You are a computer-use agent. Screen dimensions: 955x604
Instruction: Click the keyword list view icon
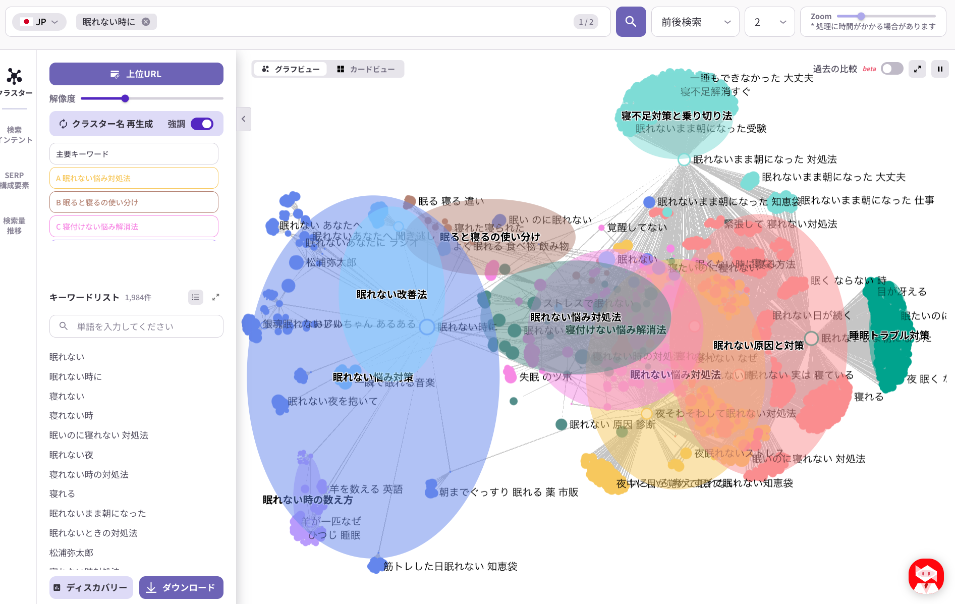pyautogui.click(x=196, y=297)
